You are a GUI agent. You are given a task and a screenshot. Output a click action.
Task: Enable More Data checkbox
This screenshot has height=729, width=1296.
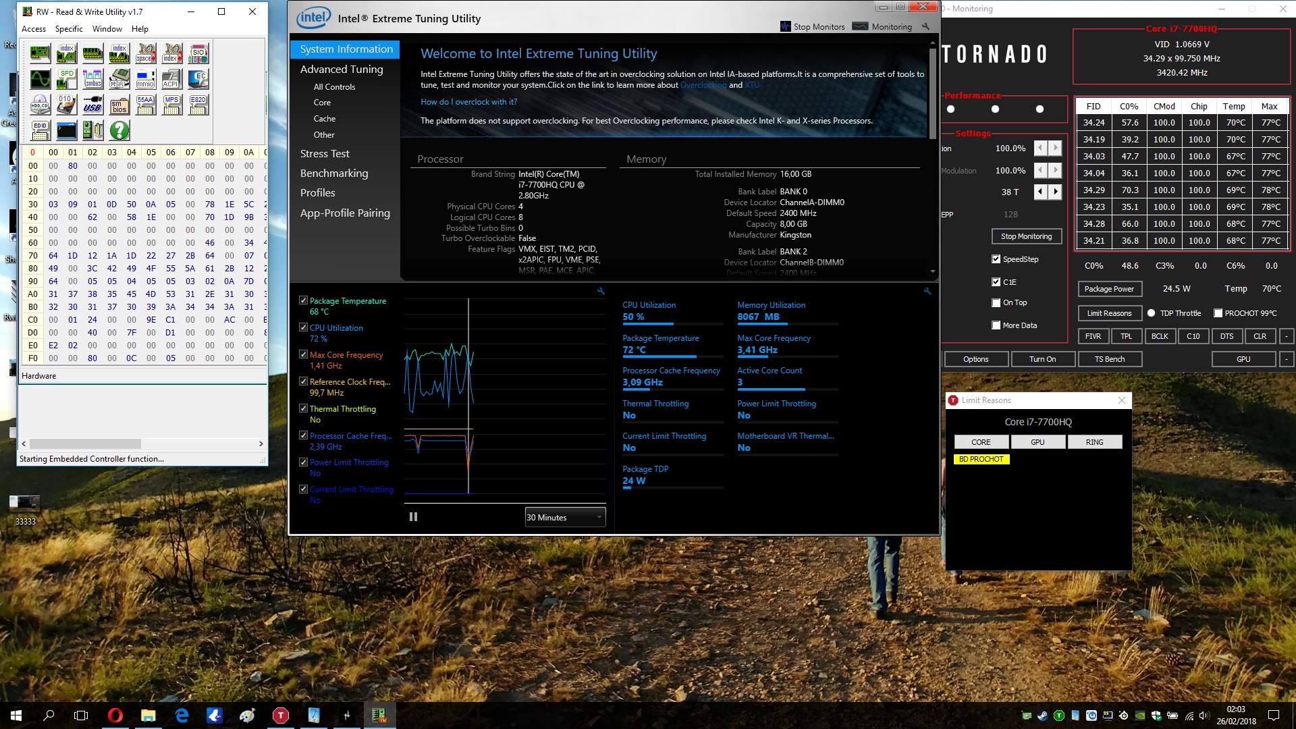click(x=996, y=325)
